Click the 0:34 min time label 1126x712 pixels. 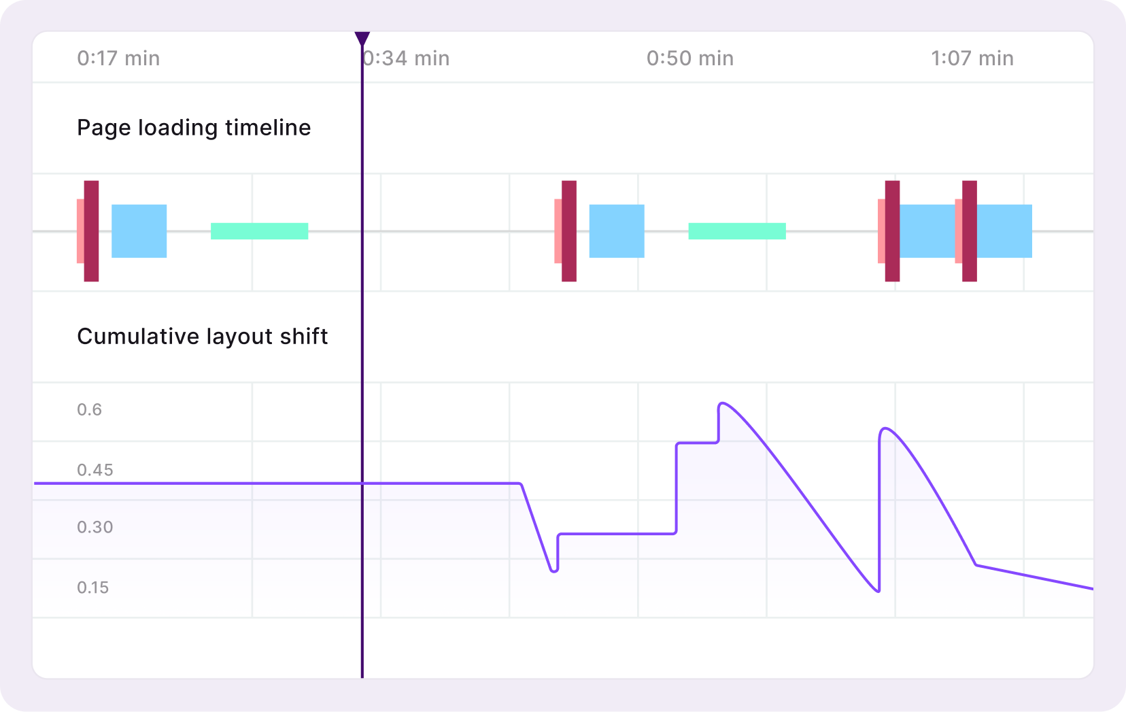(x=408, y=58)
